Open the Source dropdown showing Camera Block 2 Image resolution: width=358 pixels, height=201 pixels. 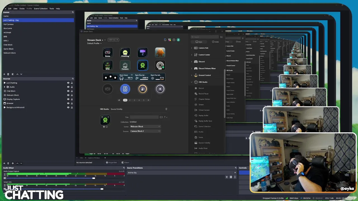point(145,131)
